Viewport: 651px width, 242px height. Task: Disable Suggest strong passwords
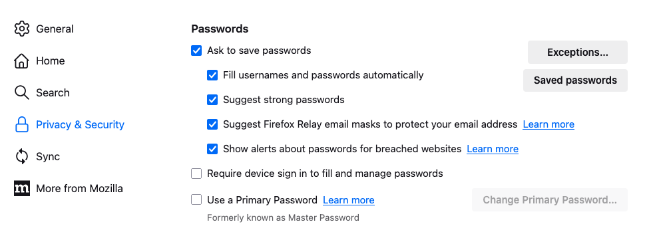212,100
